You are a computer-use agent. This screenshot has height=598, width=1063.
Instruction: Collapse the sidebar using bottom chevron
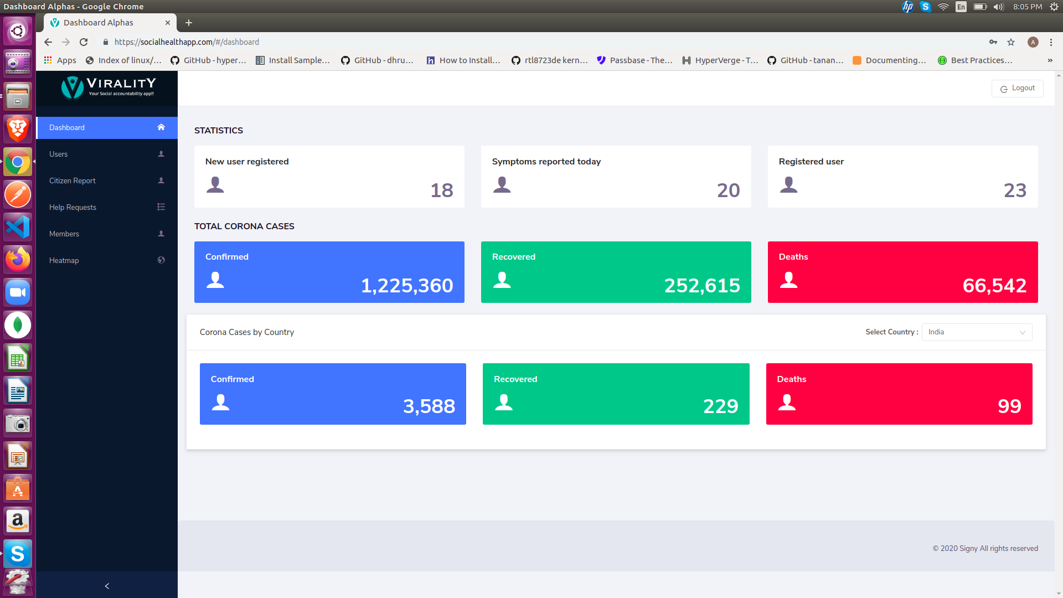[107, 586]
